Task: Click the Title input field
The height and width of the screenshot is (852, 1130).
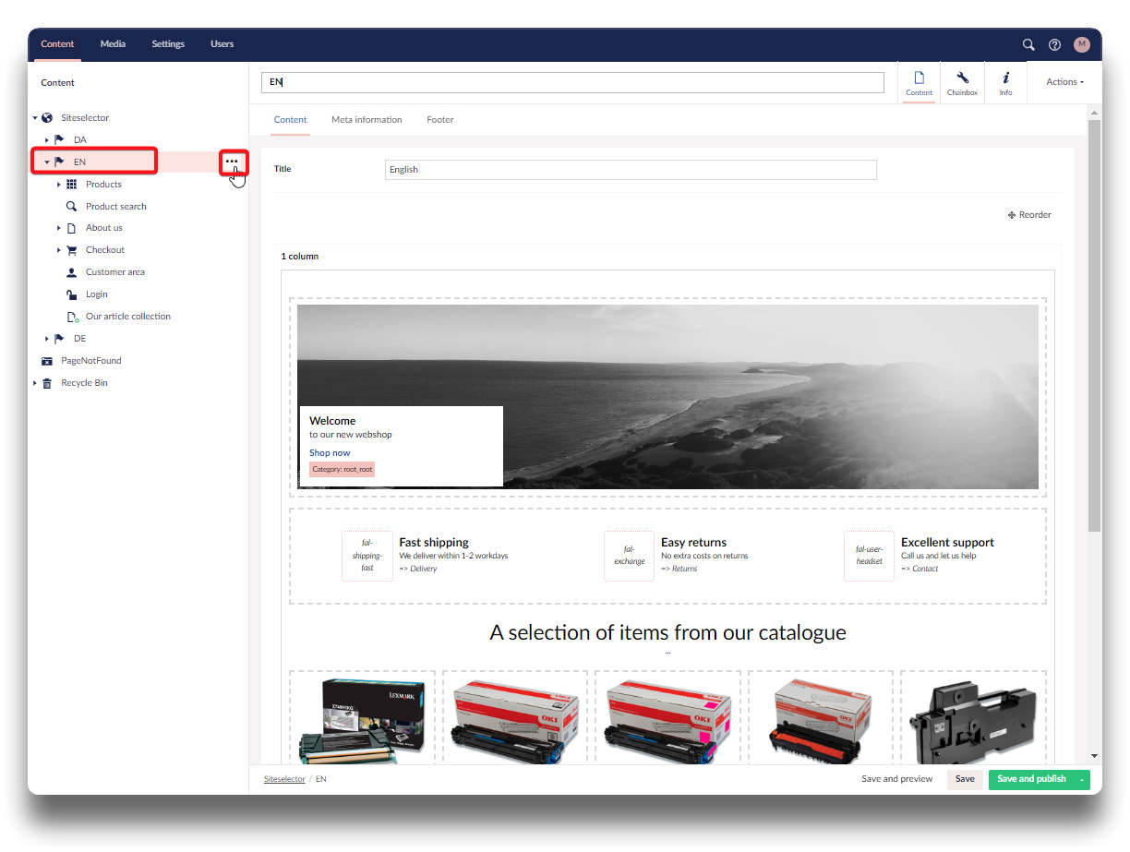Action: click(630, 170)
